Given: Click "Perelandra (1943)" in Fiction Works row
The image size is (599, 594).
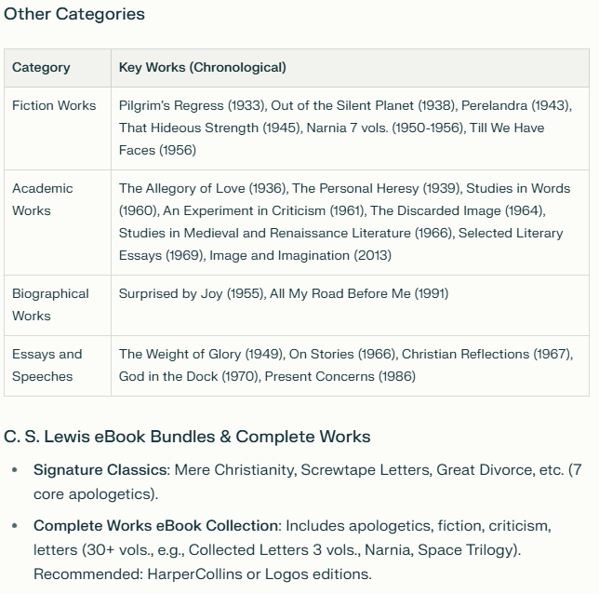Looking at the screenshot, I should click(514, 105).
